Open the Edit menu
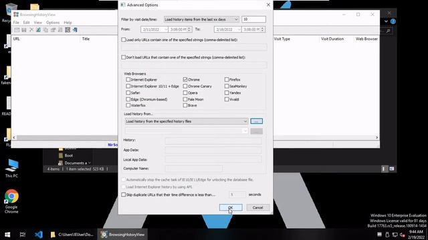428x240 pixels. [x=26, y=23]
